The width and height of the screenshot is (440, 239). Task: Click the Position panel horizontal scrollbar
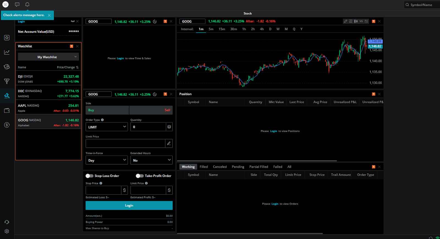(257, 161)
